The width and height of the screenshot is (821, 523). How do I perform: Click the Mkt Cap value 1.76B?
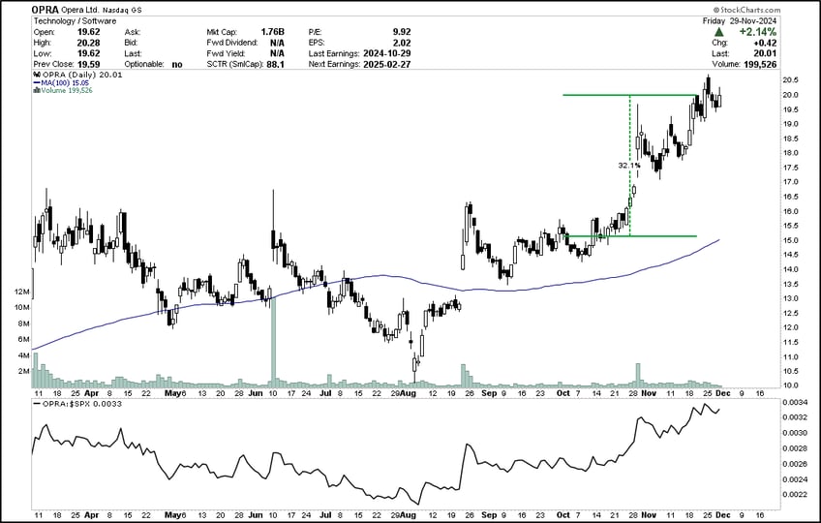pyautogui.click(x=273, y=32)
